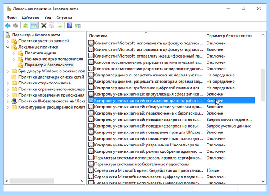This screenshot has height=195, width=270.
Task: Click the icon beside 'повышение прав для UIAcces...' policy
Action: tap(91, 132)
